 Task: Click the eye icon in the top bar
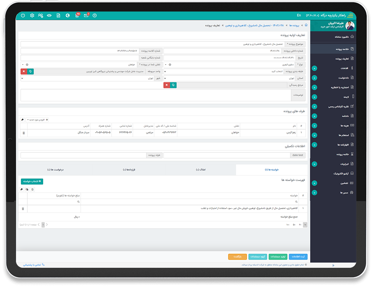click(49, 16)
